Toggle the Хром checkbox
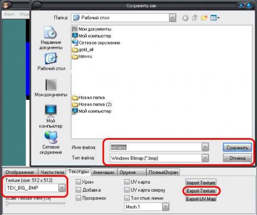 click(78, 182)
